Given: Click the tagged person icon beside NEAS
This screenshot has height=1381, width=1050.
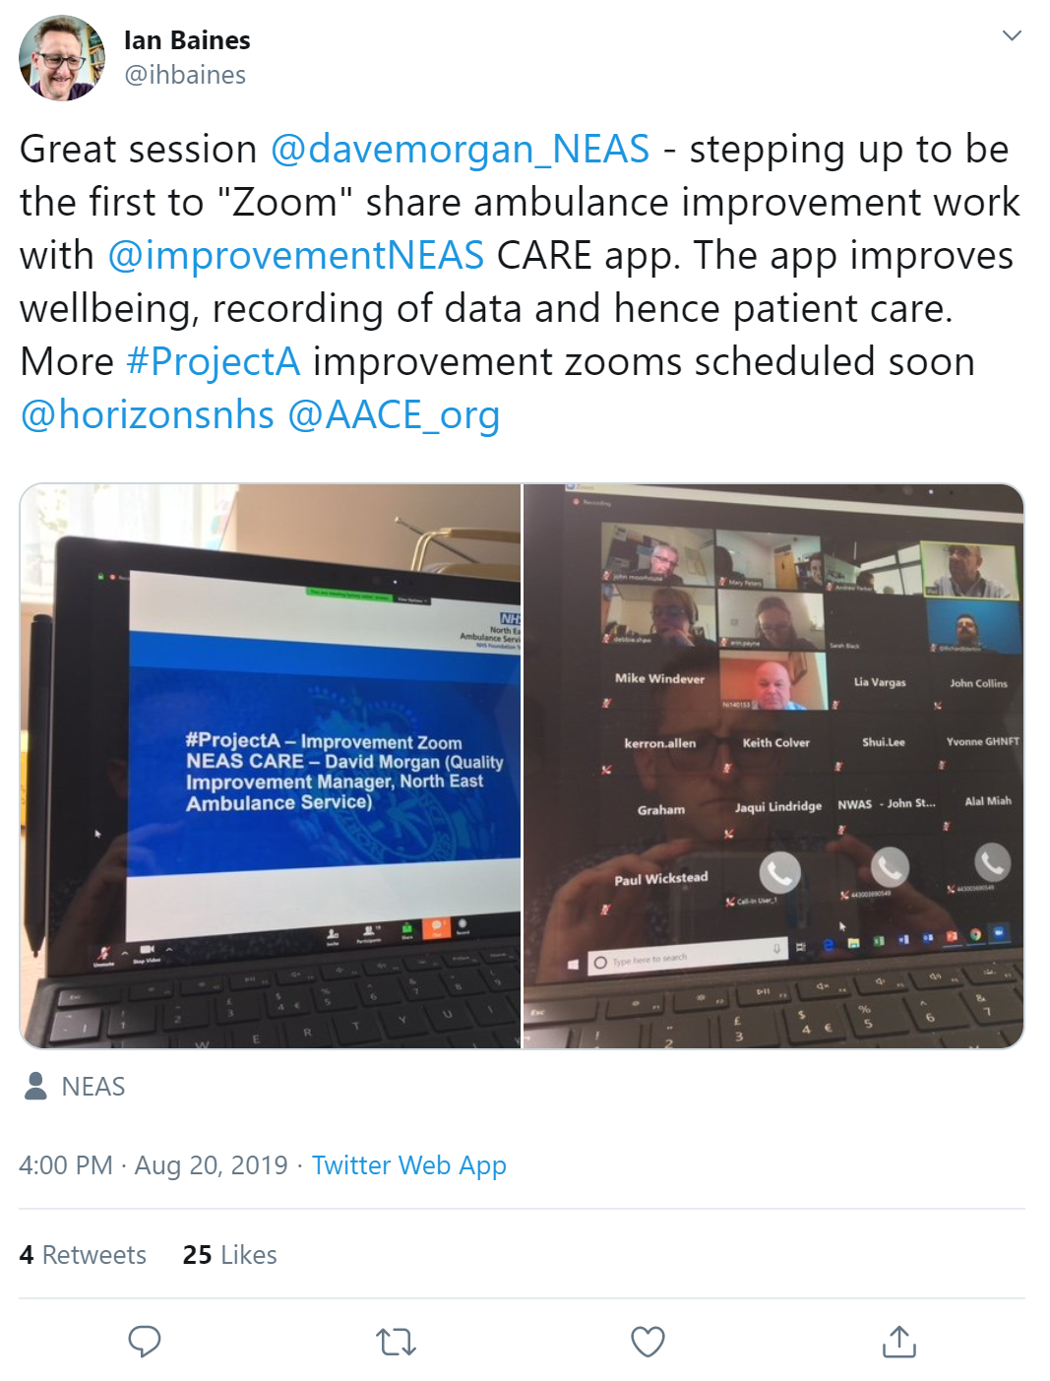Looking at the screenshot, I should coord(35,1086).
